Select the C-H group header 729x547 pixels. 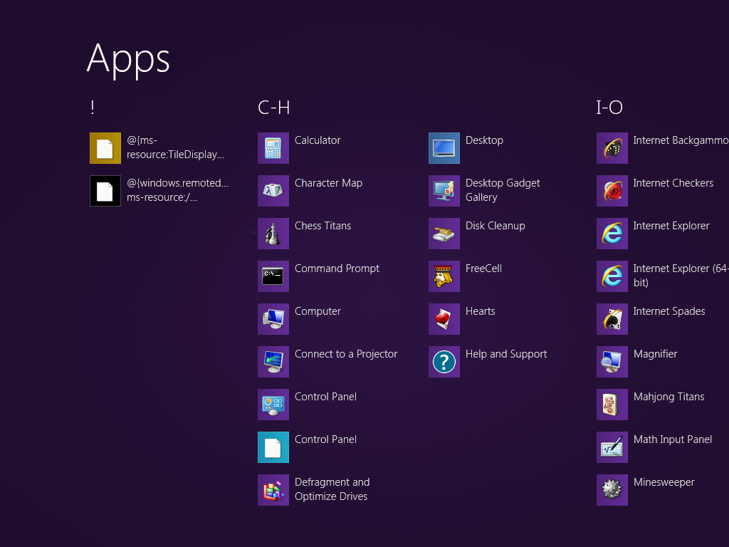274,108
